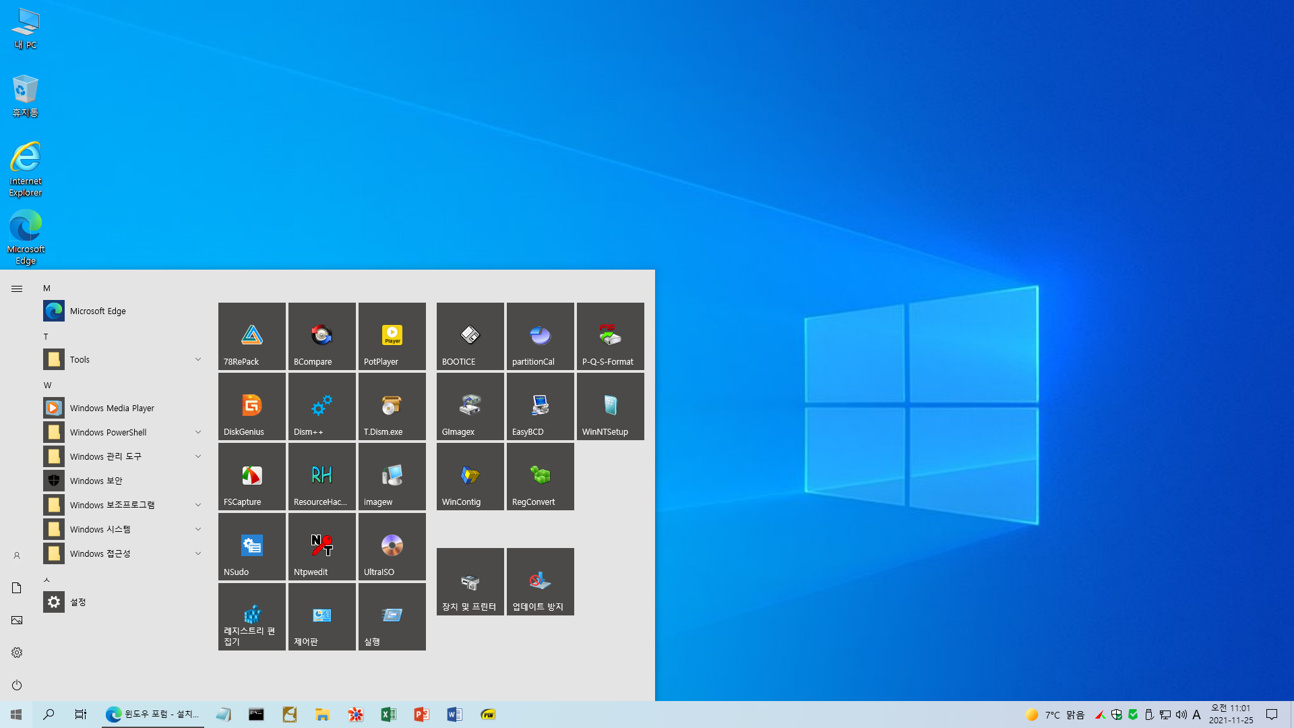Select the 휴지통 desktop icon
The height and width of the screenshot is (728, 1294).
pos(26,96)
